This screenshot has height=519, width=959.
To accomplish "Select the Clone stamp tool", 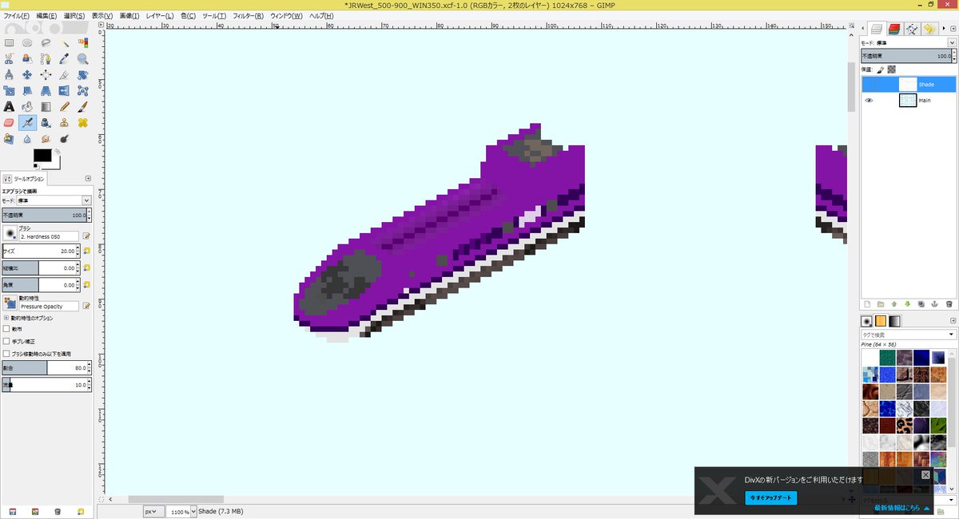I will [x=64, y=123].
